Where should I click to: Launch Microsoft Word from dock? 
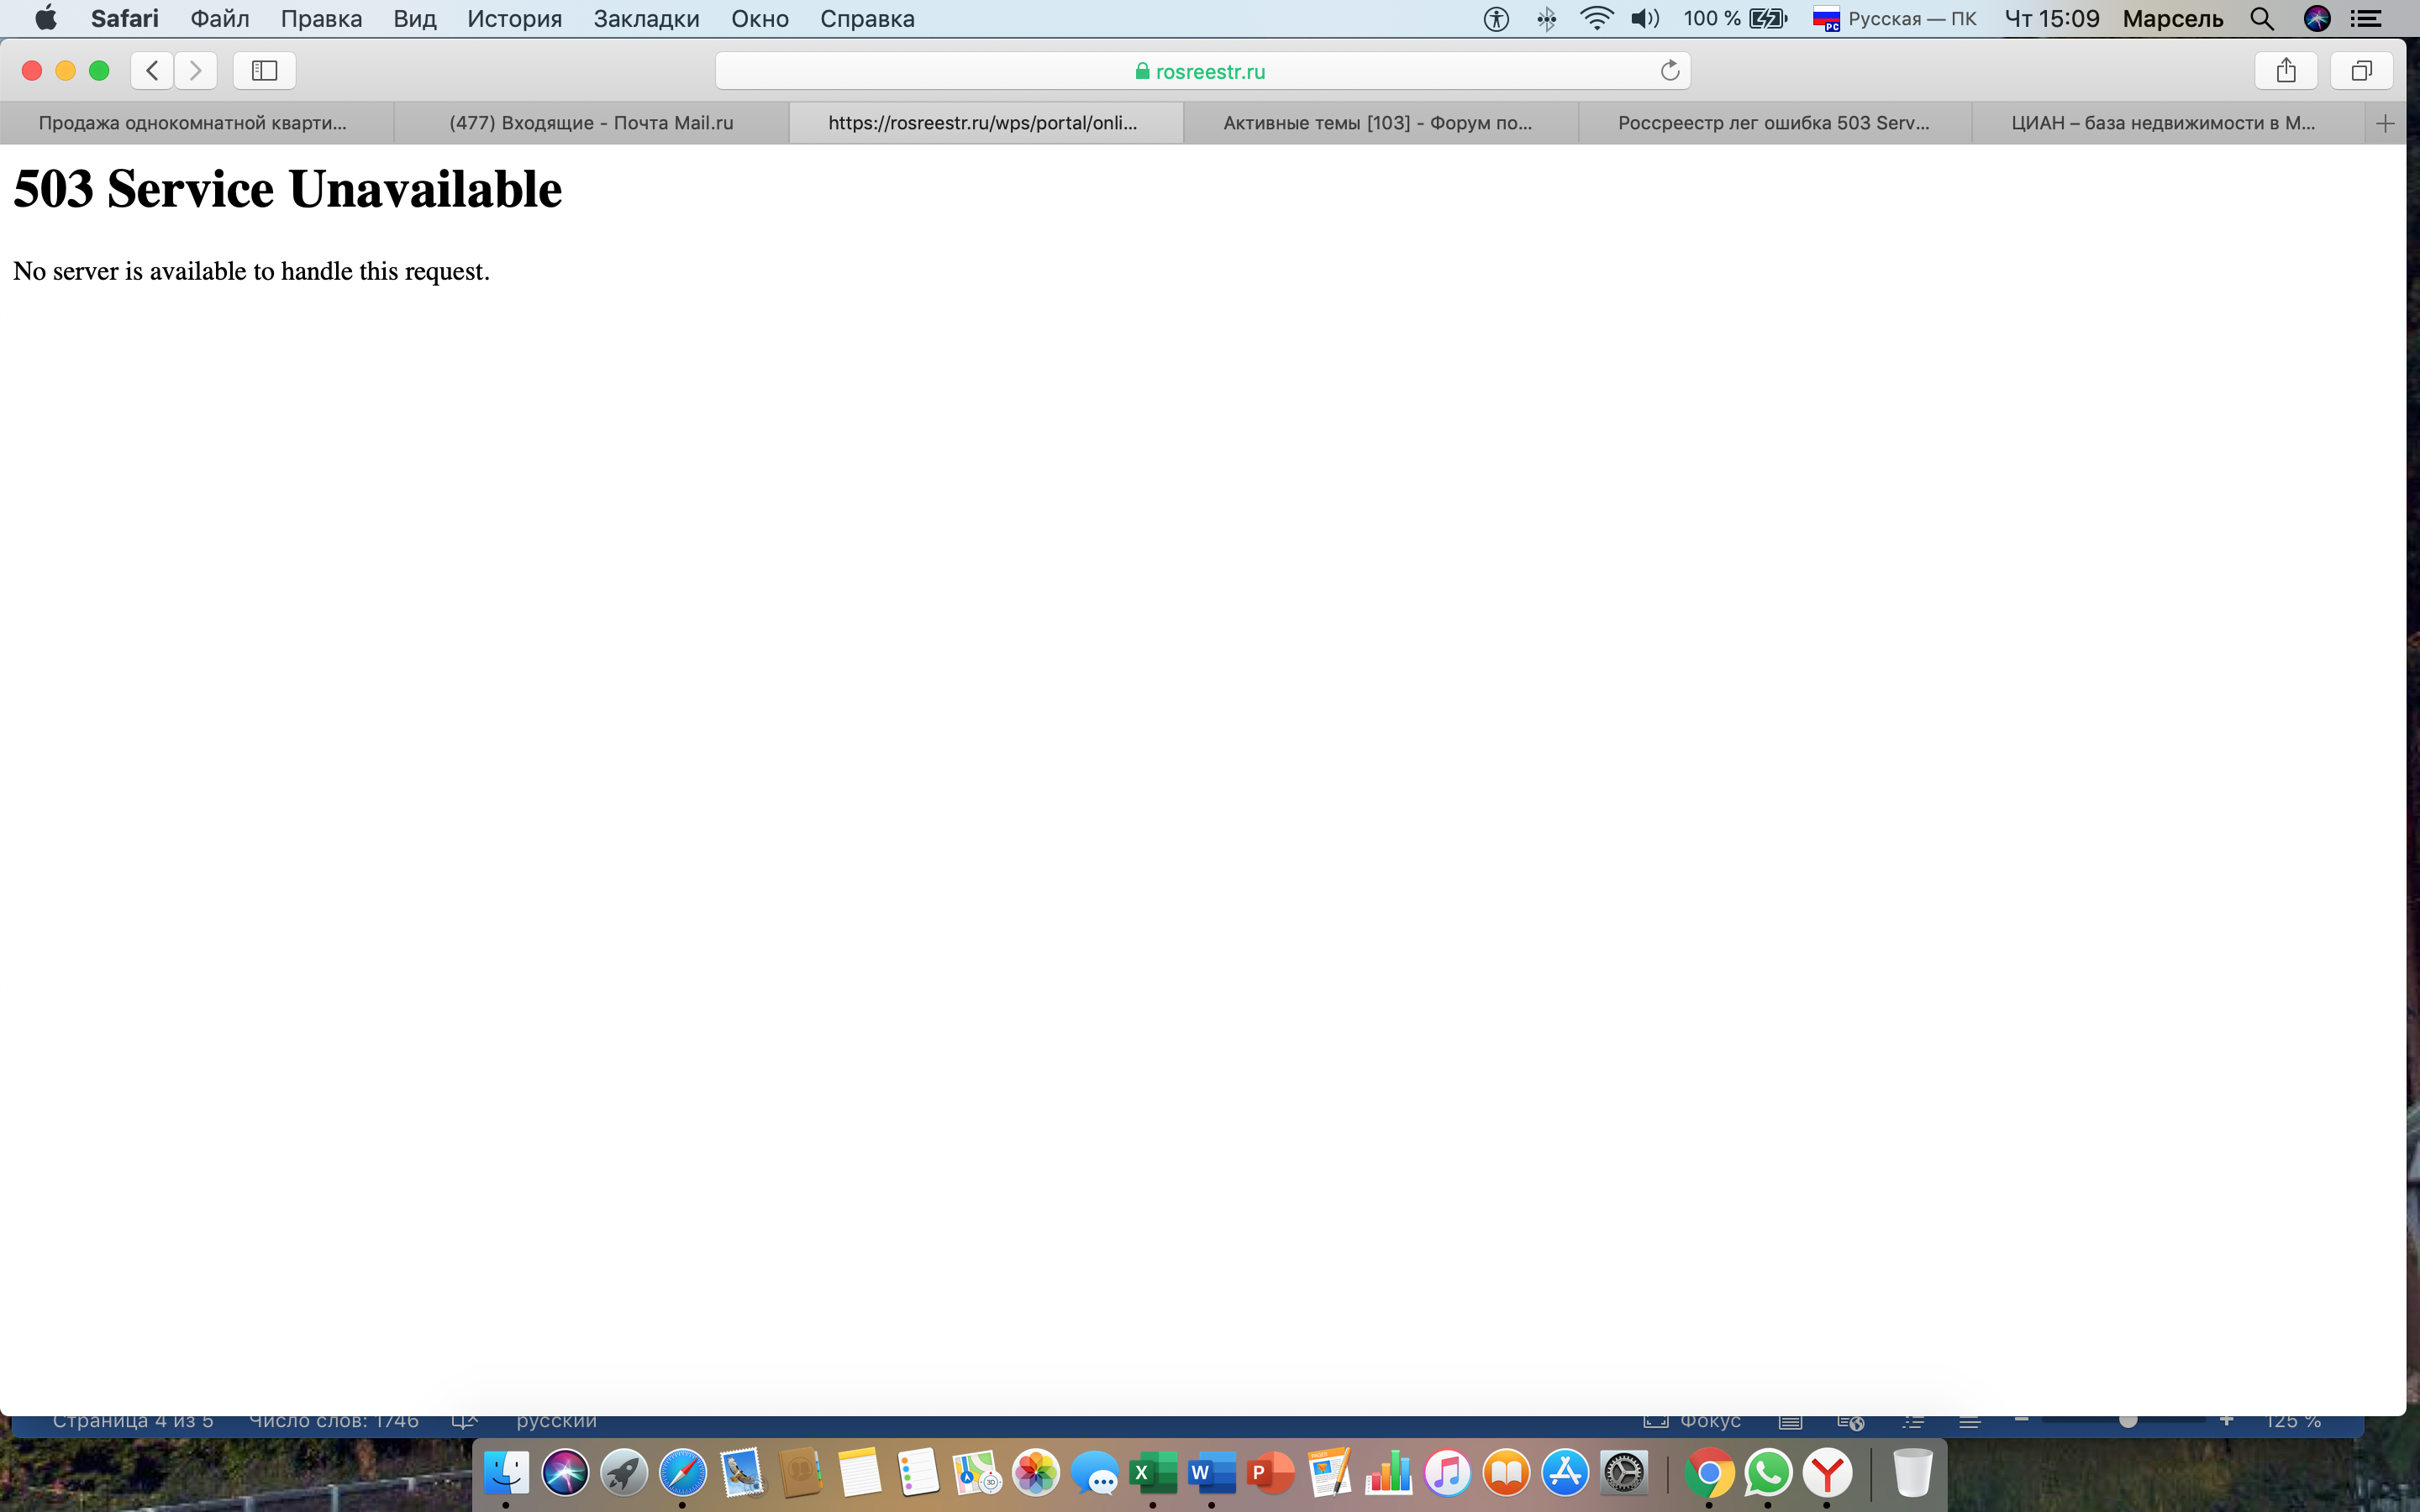click(x=1209, y=1473)
